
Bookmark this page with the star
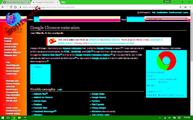click(180, 7)
